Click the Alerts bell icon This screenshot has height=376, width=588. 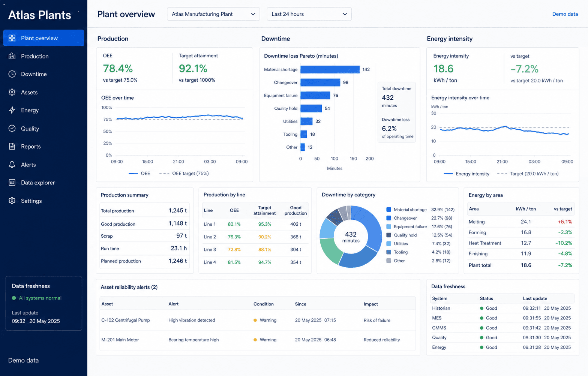[12, 165]
